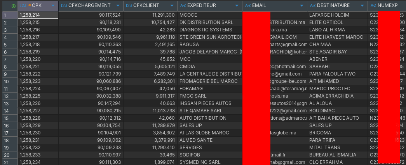Select the CFKCLIENT column header
Image resolution: width=406 pixels, height=165 pixels.
click(x=150, y=6)
